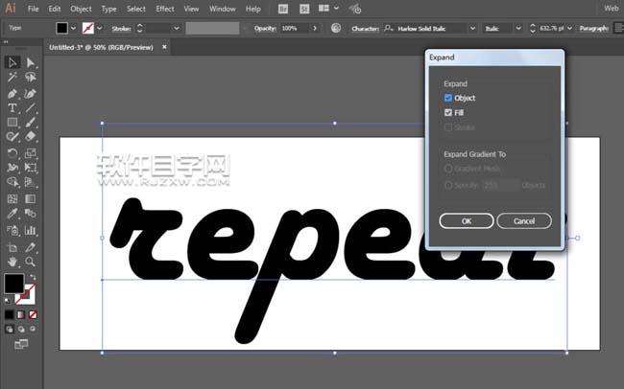This screenshot has width=624, height=389.
Task: Open the Effect menu
Action: [165, 9]
